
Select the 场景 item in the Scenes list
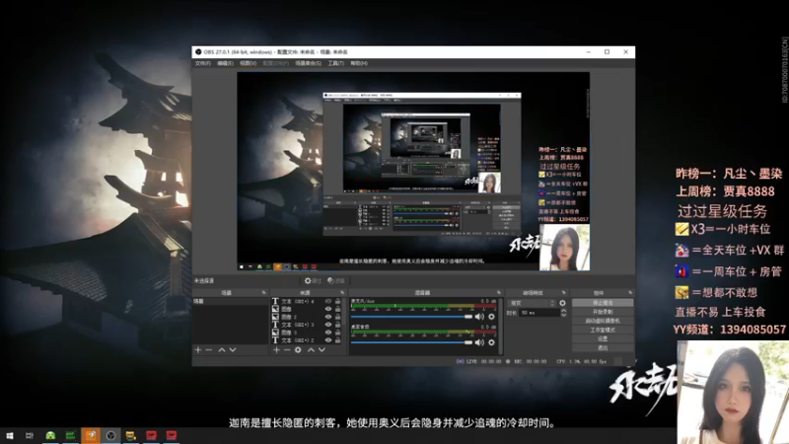pos(231,301)
